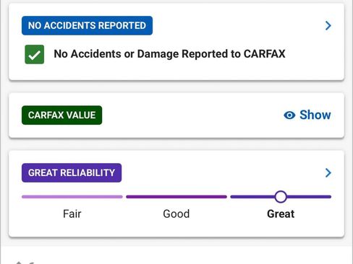
Task: Expand reliability details with the chevron arrow
Action: pos(328,172)
